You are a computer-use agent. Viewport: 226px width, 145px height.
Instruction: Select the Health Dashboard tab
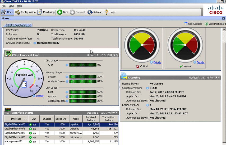tap(17, 25)
